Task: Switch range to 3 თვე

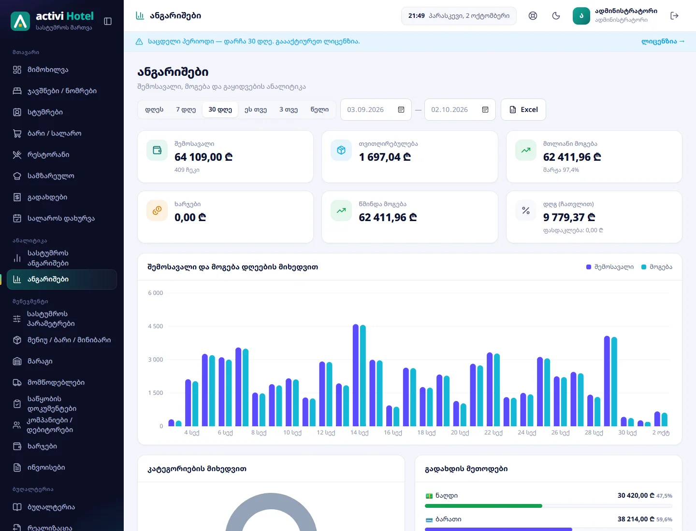Action: (289, 110)
